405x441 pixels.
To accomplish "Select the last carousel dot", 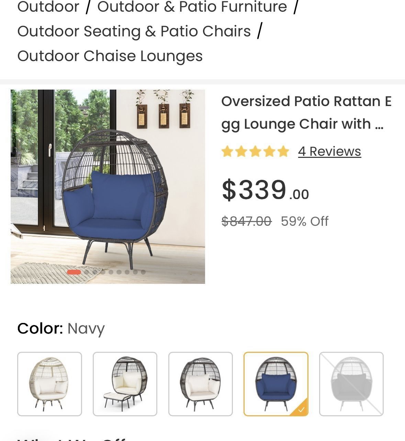I will point(143,272).
